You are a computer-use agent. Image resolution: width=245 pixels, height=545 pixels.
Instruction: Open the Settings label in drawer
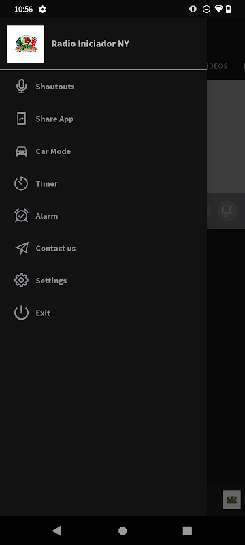pyautogui.click(x=51, y=281)
